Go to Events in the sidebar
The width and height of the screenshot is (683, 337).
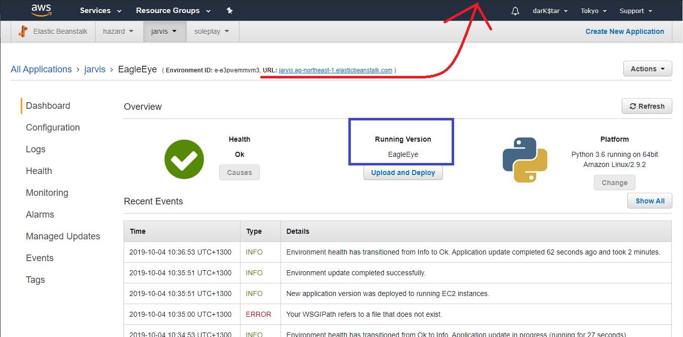(x=39, y=258)
